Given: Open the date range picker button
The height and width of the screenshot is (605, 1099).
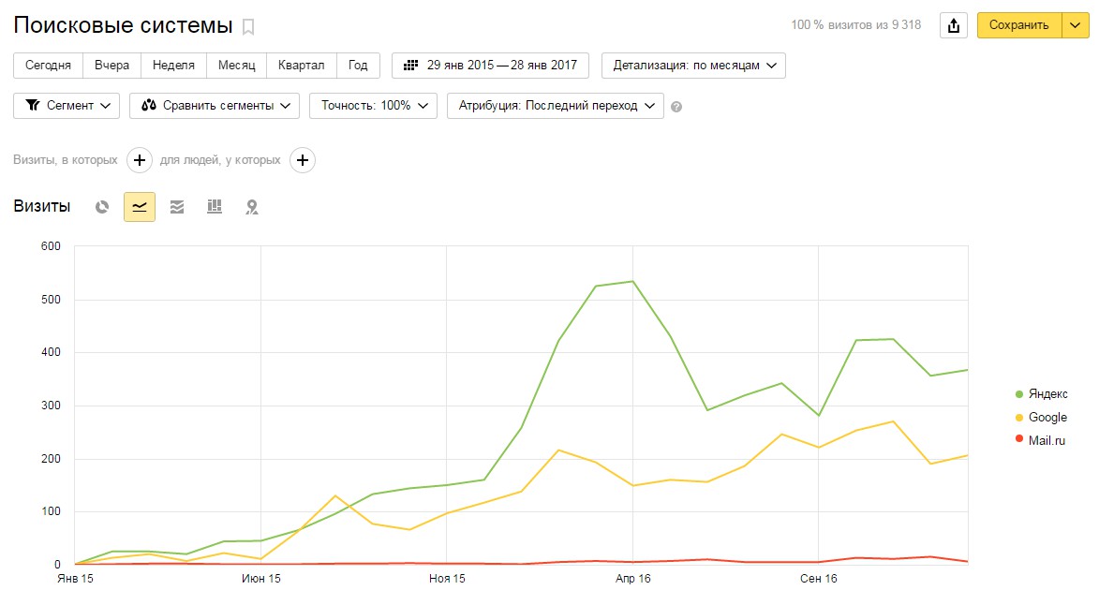Looking at the screenshot, I should 490,66.
